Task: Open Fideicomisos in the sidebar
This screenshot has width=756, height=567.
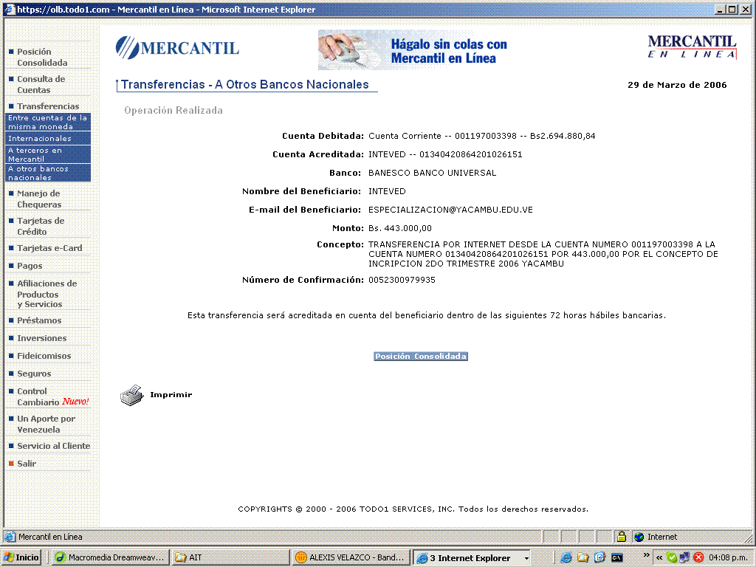Action: click(x=44, y=356)
